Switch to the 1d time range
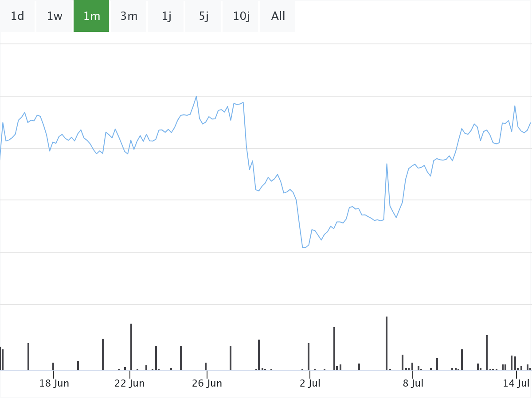Screen dimensions: 532x399 [17, 16]
